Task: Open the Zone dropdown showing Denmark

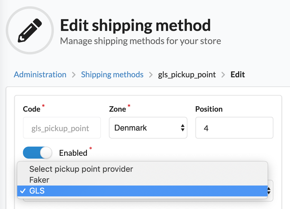Action: (148, 128)
